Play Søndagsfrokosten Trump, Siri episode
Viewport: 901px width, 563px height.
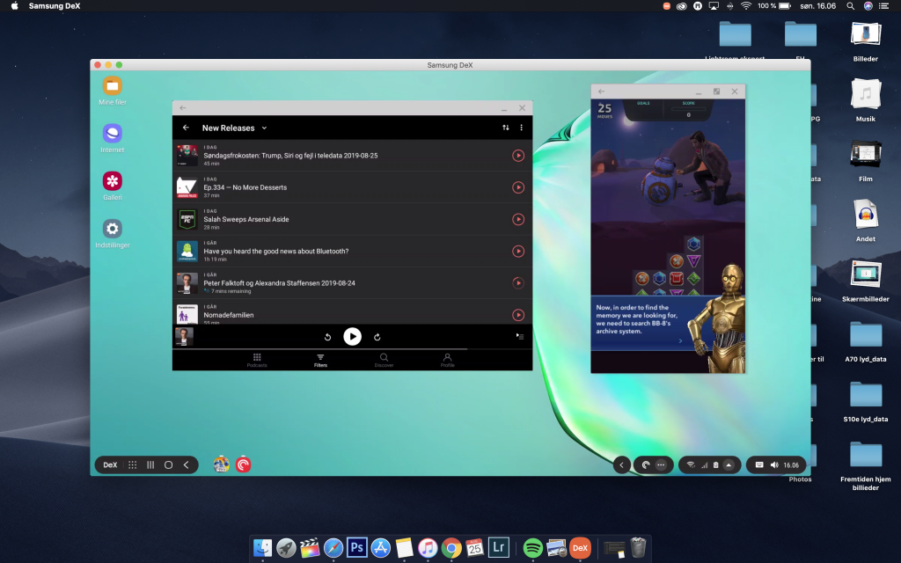518,155
